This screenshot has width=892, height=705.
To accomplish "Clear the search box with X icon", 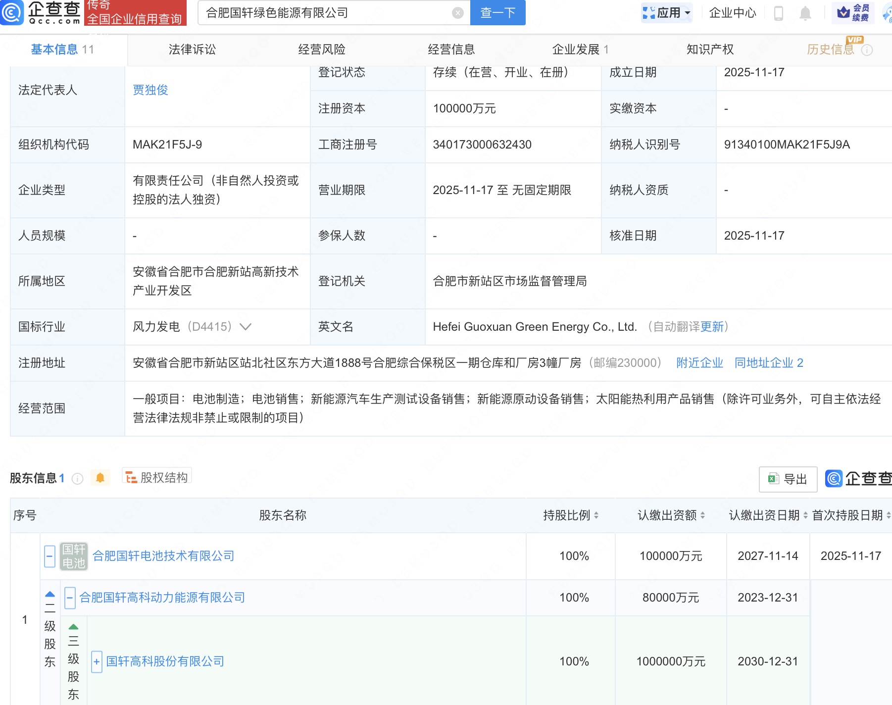I will pyautogui.click(x=458, y=13).
